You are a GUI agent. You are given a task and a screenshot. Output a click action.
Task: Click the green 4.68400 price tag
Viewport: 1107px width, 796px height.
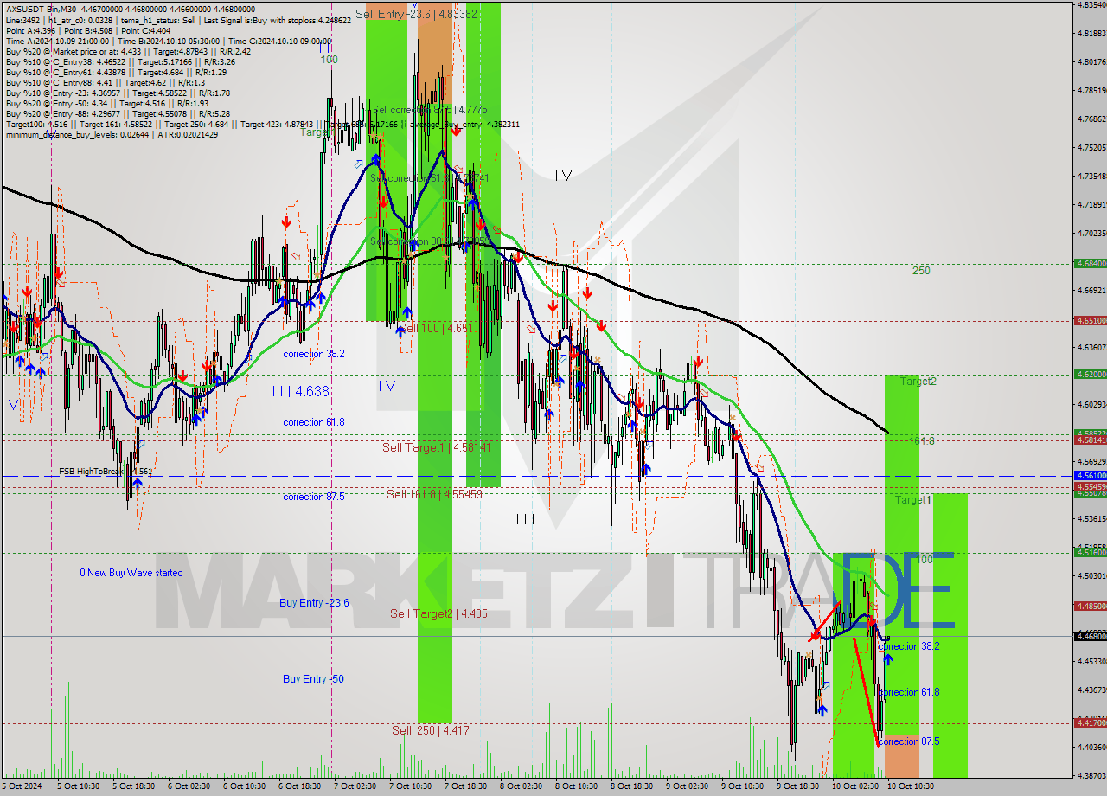click(x=1090, y=264)
